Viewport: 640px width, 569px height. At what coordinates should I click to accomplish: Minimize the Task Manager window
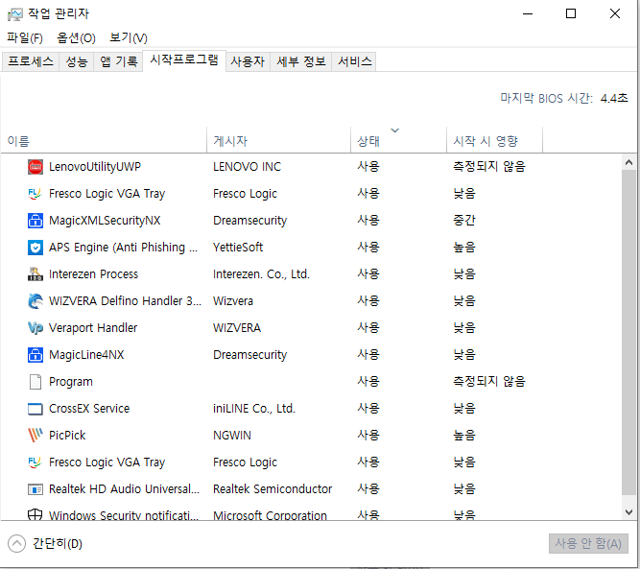click(528, 13)
